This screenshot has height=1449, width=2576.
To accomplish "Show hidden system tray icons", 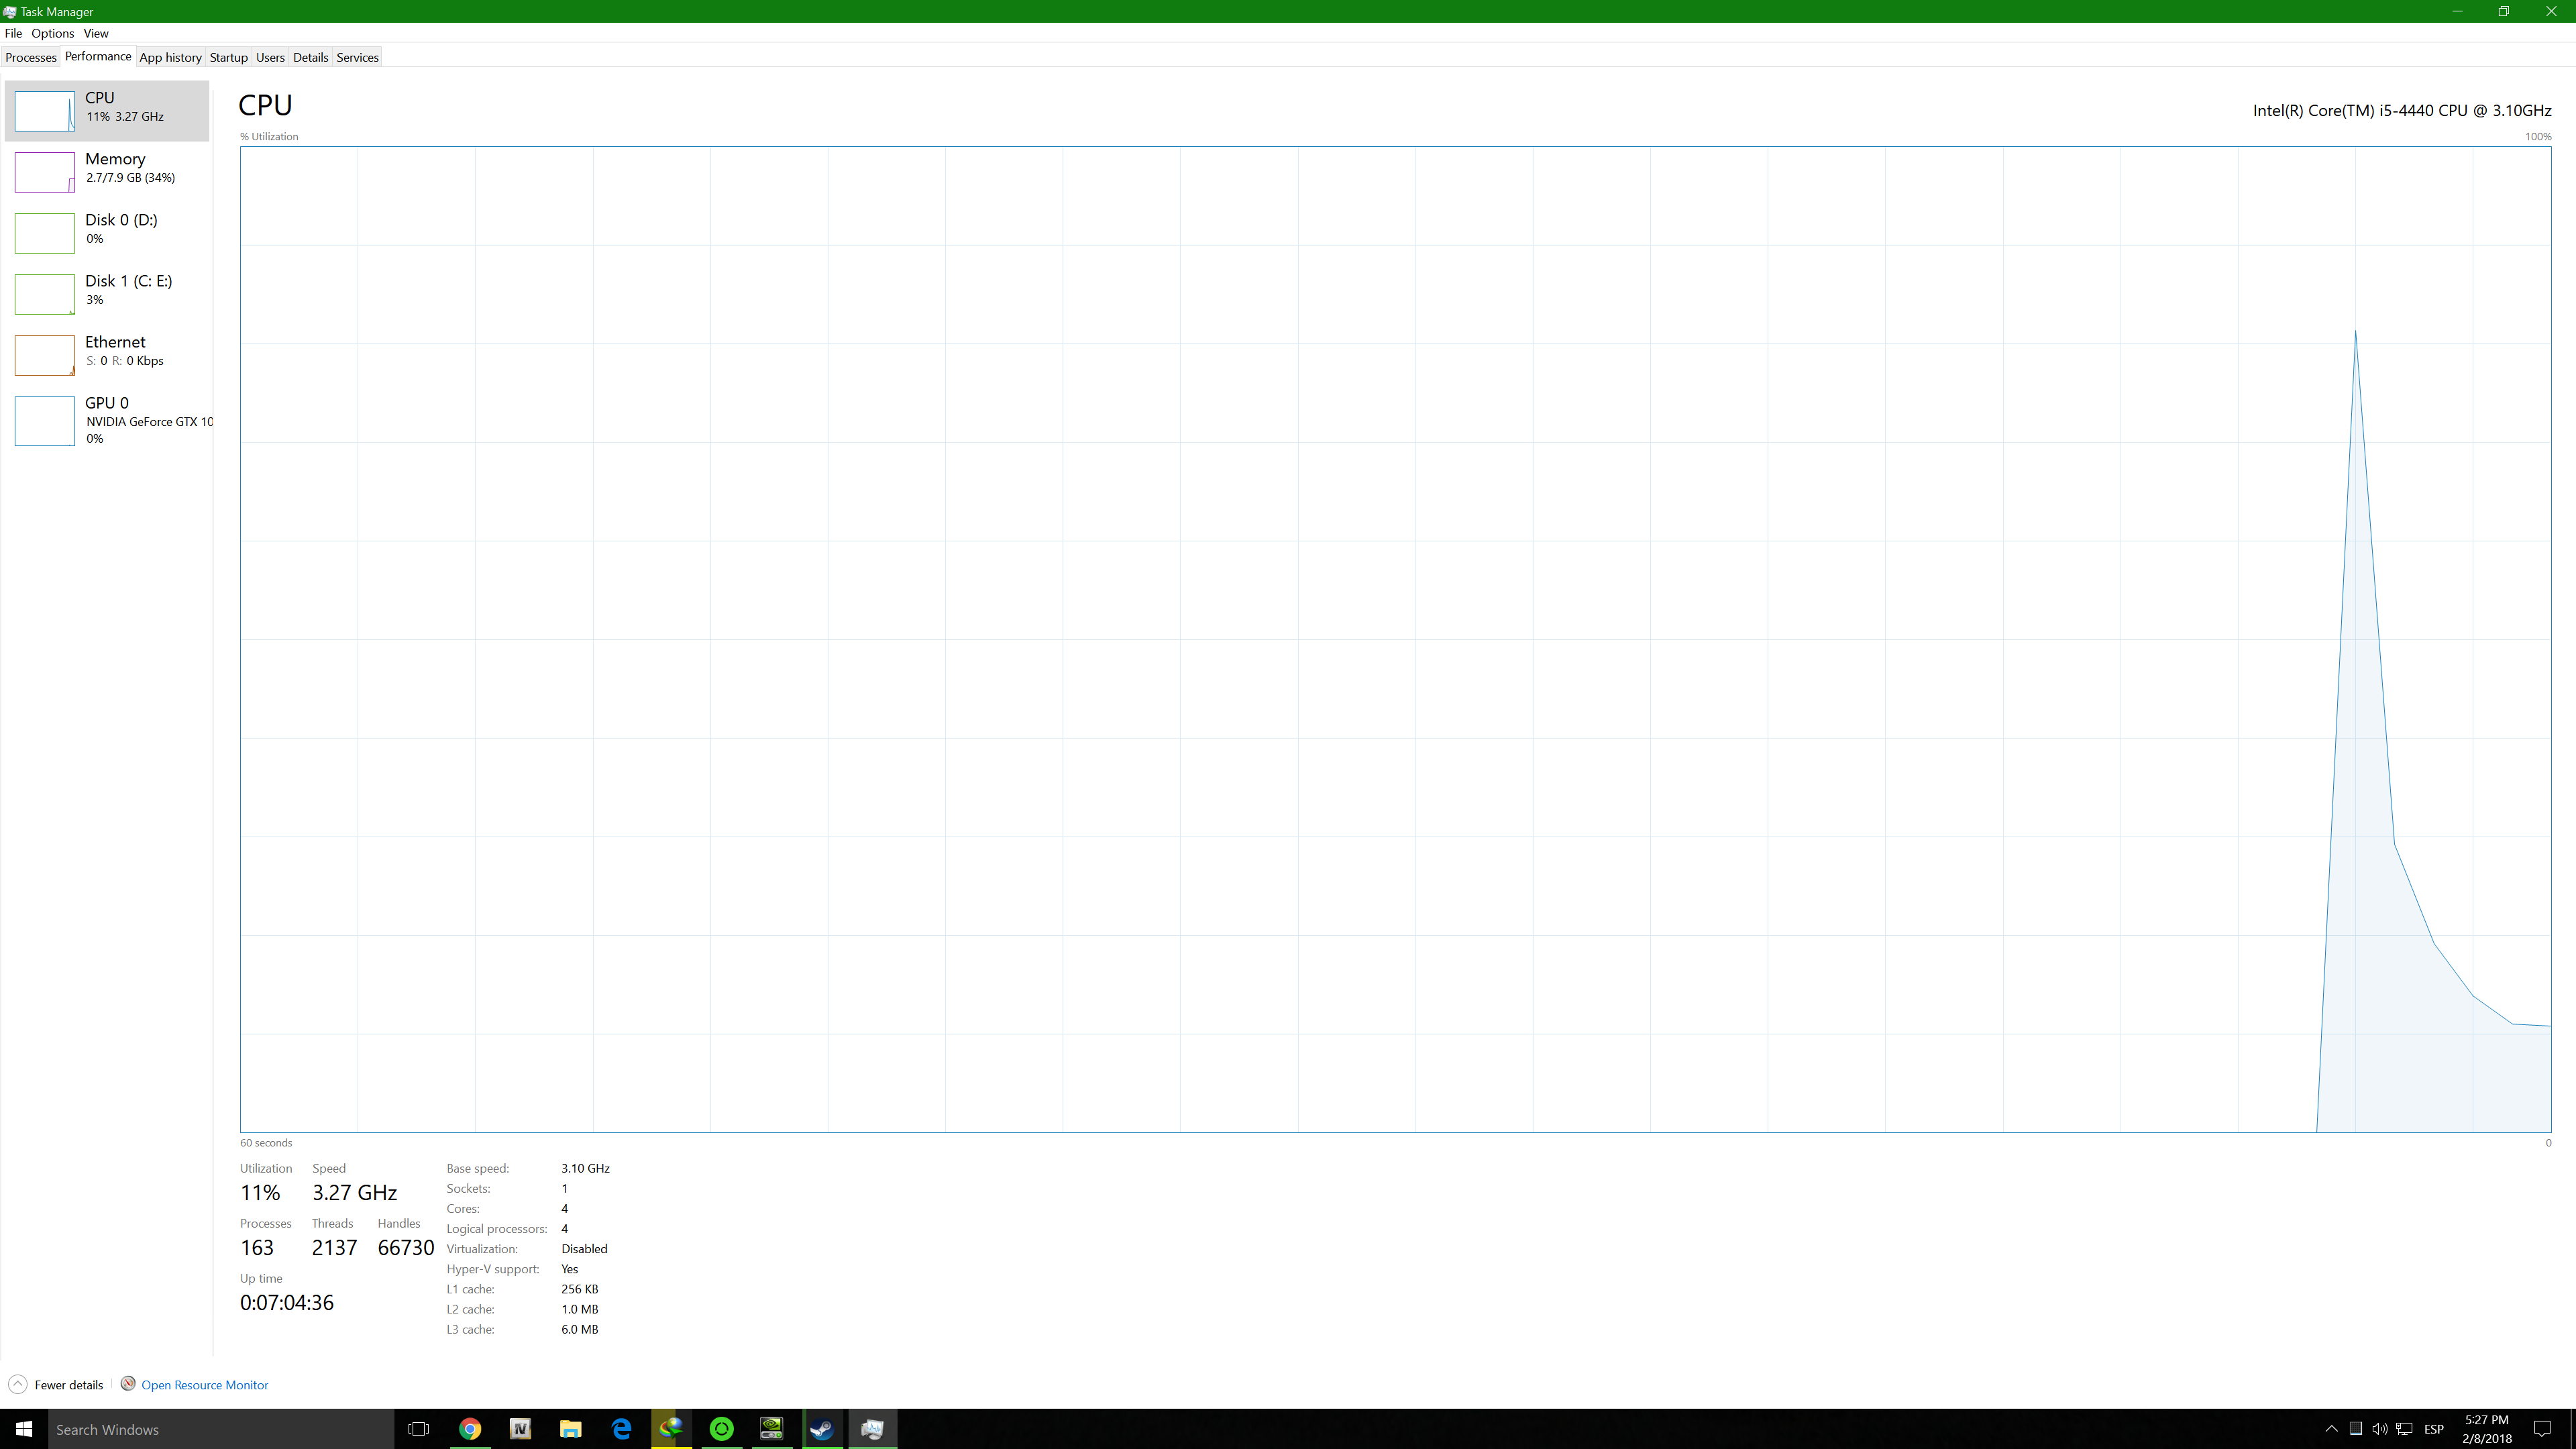I will tap(2331, 1429).
